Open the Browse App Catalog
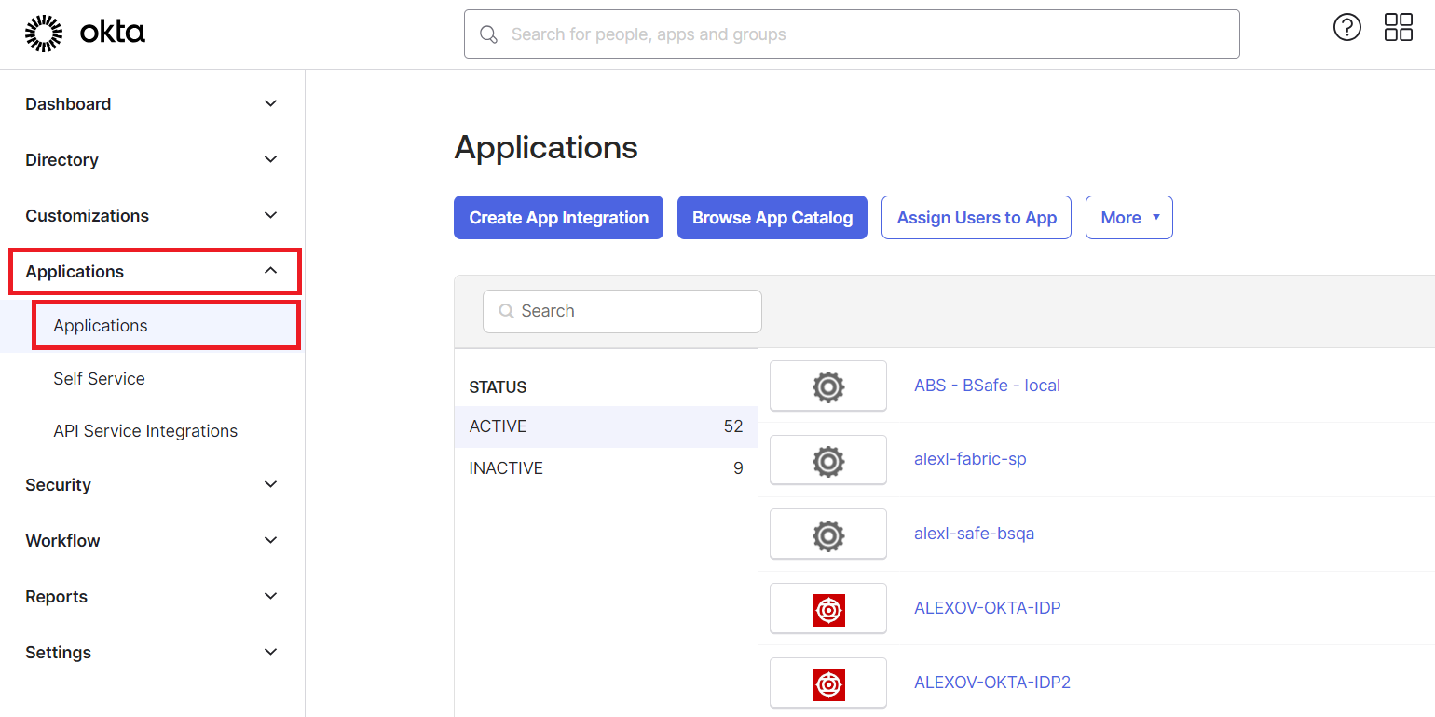 (x=772, y=217)
